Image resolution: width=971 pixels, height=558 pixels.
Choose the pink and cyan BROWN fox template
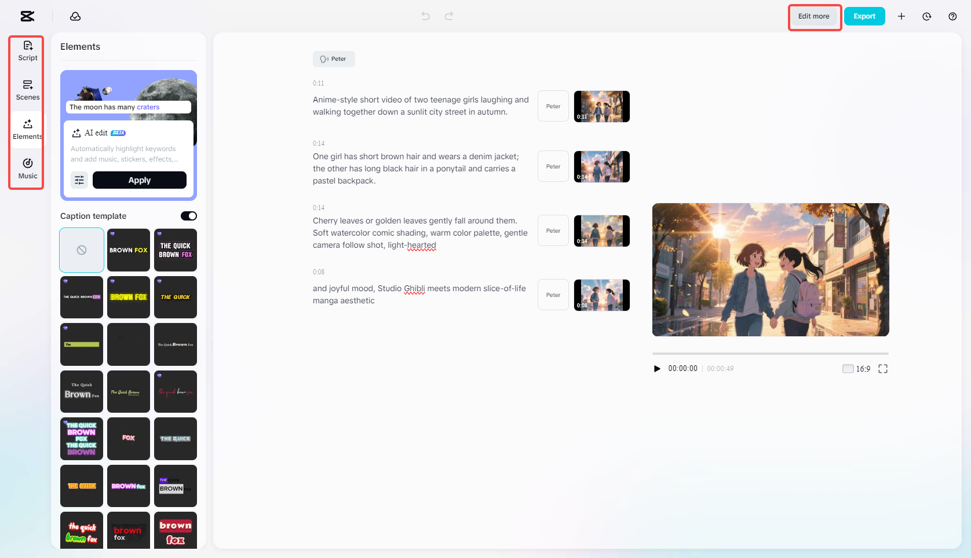tap(129, 486)
